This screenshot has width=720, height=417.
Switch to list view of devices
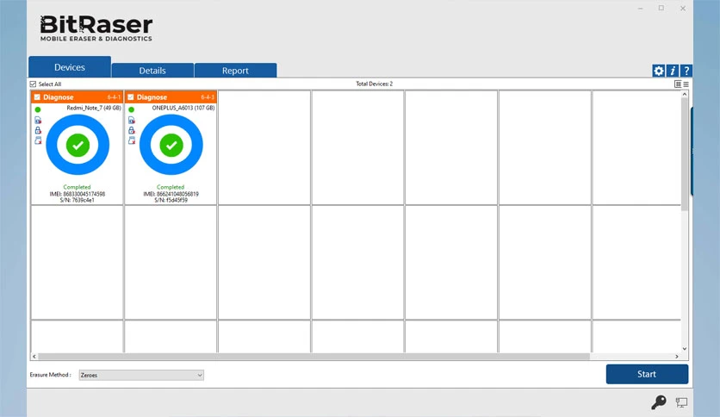click(686, 84)
